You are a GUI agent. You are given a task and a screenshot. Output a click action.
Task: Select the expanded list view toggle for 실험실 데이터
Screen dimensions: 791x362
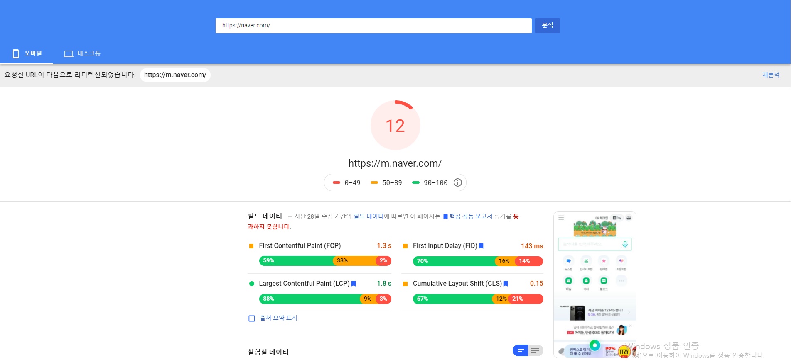(536, 351)
